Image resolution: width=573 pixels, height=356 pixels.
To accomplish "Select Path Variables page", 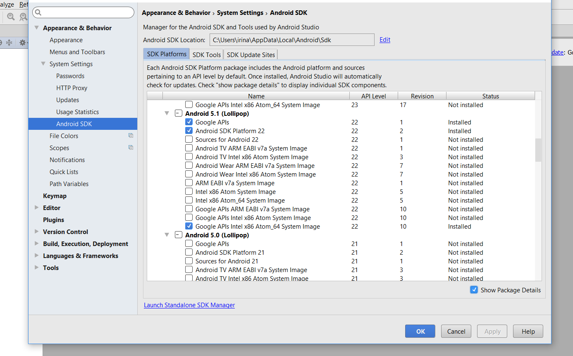I will click(x=69, y=184).
